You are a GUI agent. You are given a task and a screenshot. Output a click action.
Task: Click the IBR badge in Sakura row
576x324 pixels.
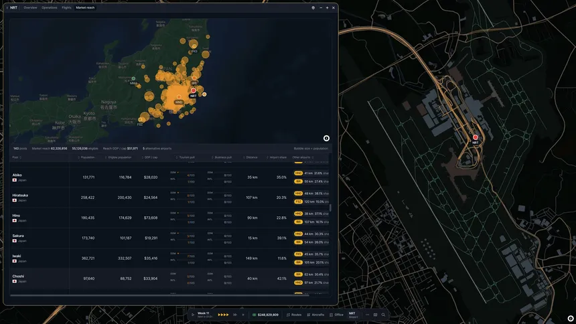(298, 242)
